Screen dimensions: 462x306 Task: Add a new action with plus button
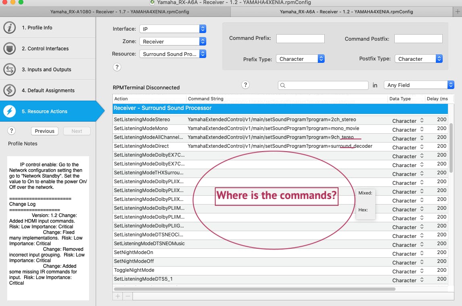click(x=118, y=296)
